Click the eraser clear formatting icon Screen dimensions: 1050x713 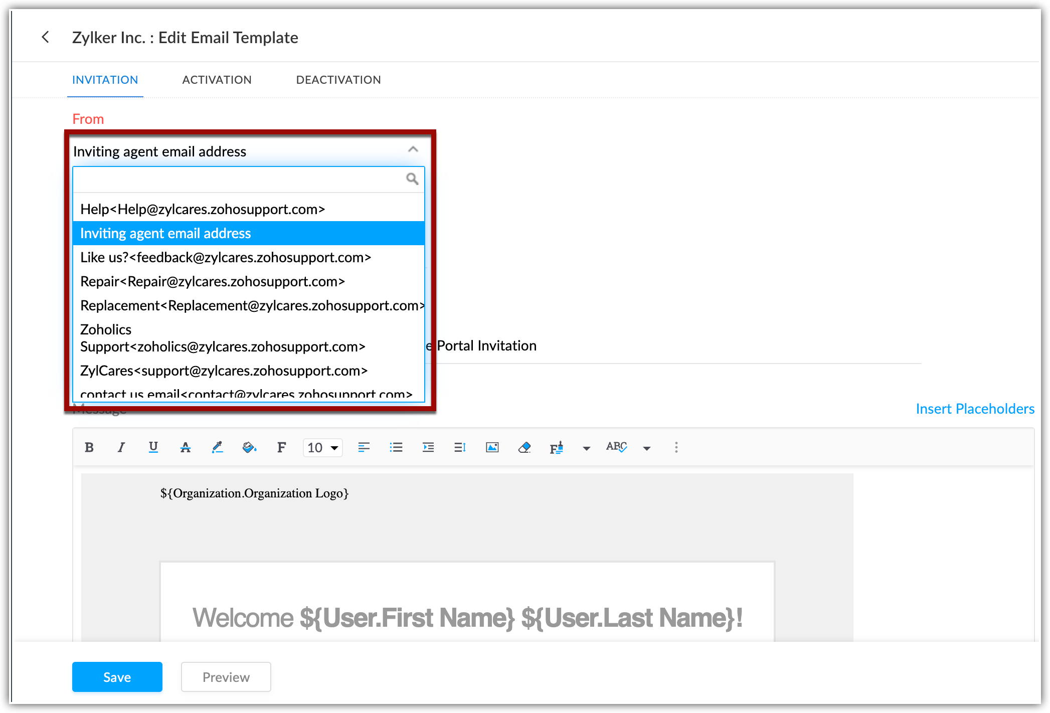(x=524, y=447)
